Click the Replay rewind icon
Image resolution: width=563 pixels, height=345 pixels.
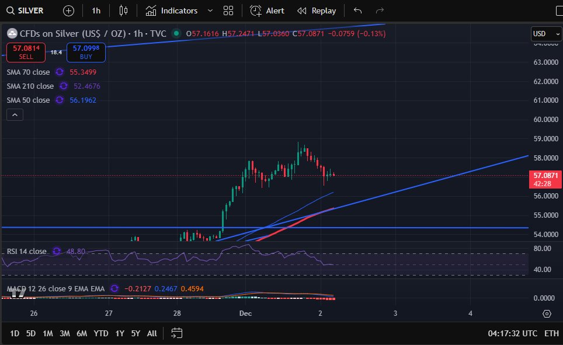pyautogui.click(x=302, y=11)
